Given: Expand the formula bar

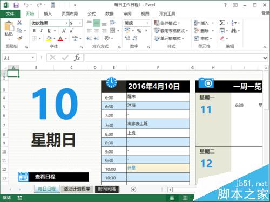Looking at the screenshot, I should coord(265,58).
